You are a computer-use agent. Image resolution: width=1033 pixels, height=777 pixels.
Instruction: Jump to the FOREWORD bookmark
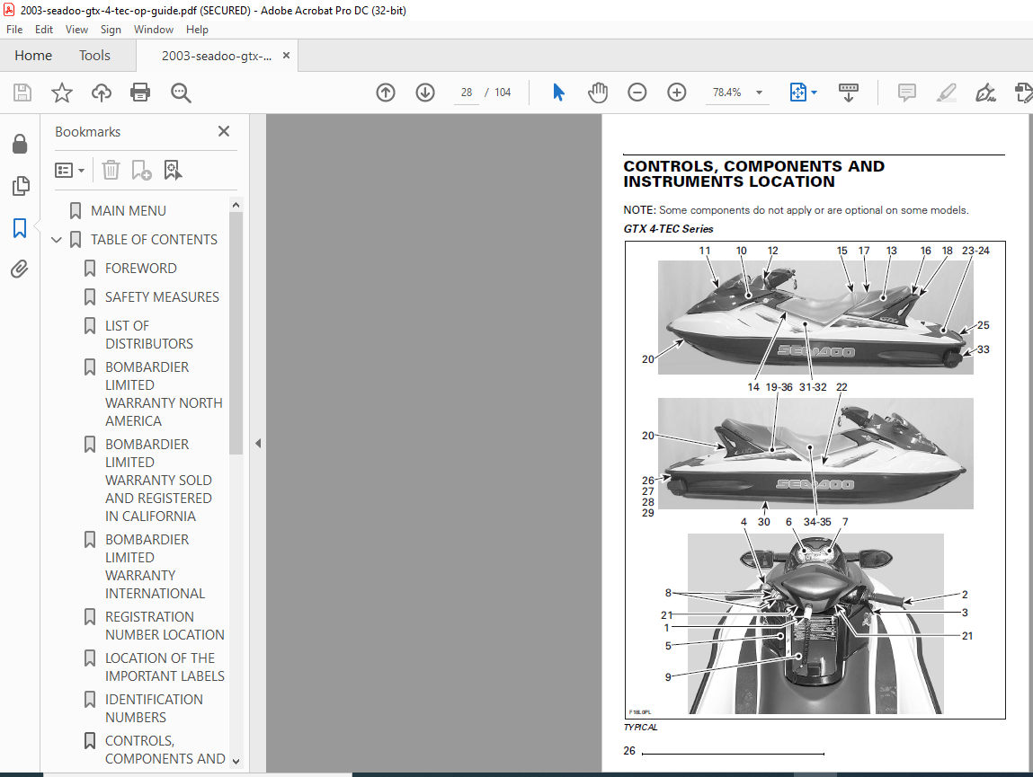click(140, 269)
